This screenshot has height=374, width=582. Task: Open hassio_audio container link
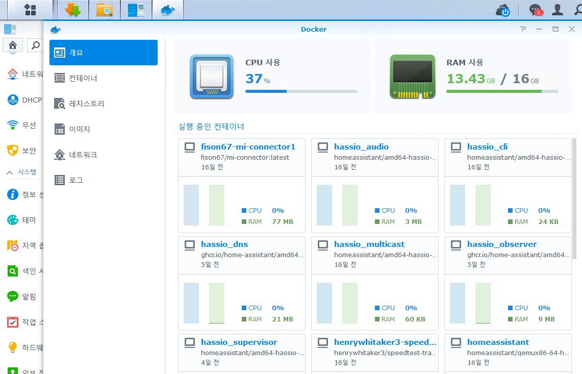[x=361, y=147]
